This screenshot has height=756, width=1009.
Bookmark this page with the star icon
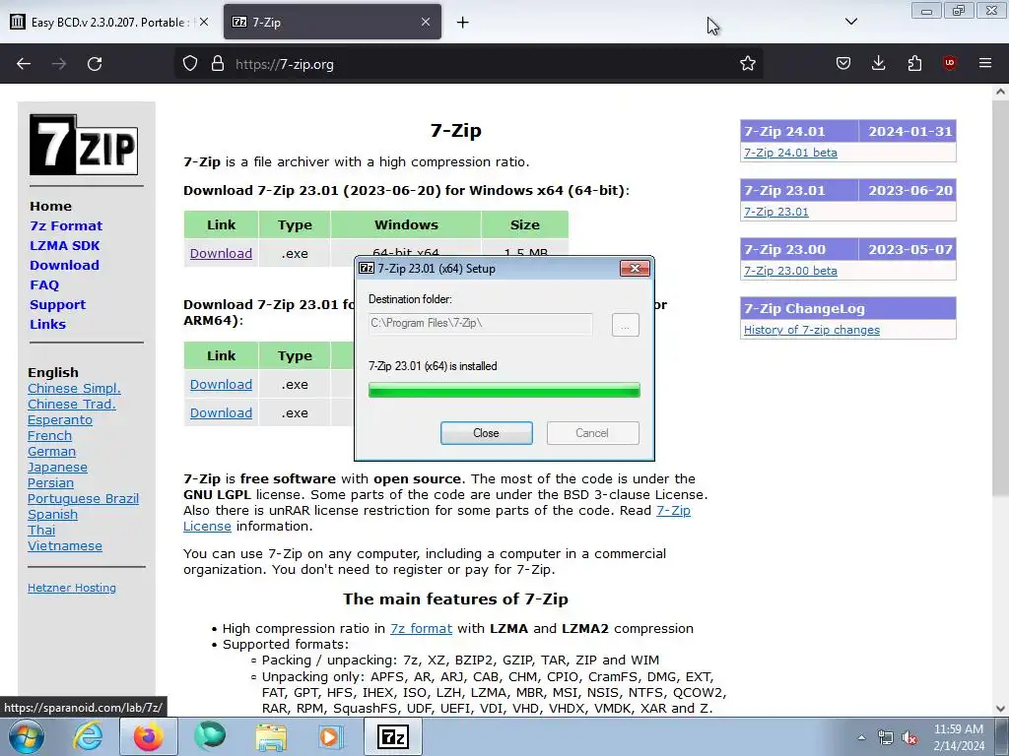tap(747, 64)
